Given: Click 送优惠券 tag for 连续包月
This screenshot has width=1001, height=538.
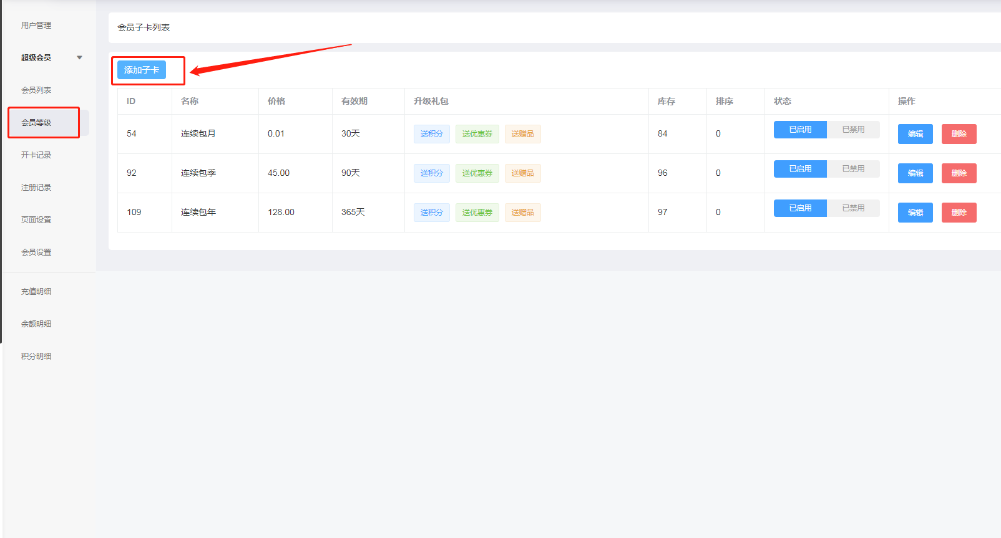Looking at the screenshot, I should [477, 134].
